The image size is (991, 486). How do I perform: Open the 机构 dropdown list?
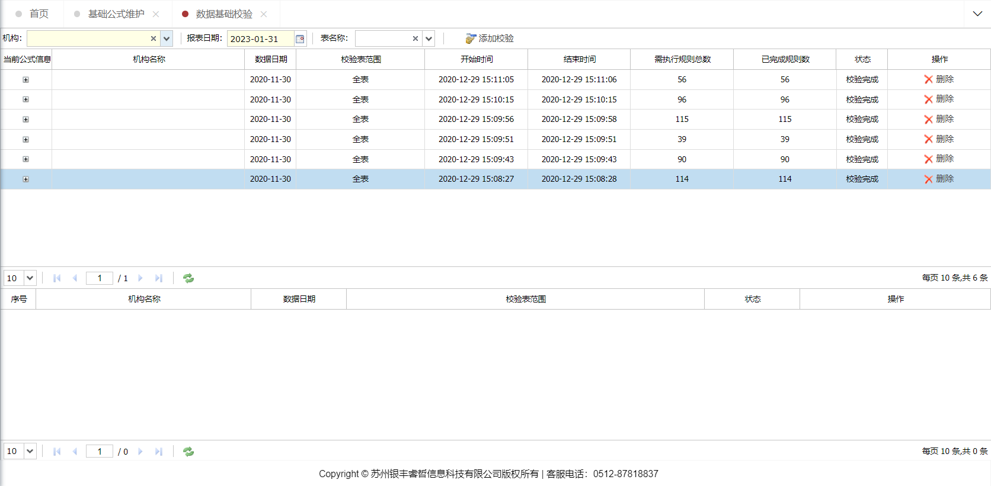tap(167, 38)
